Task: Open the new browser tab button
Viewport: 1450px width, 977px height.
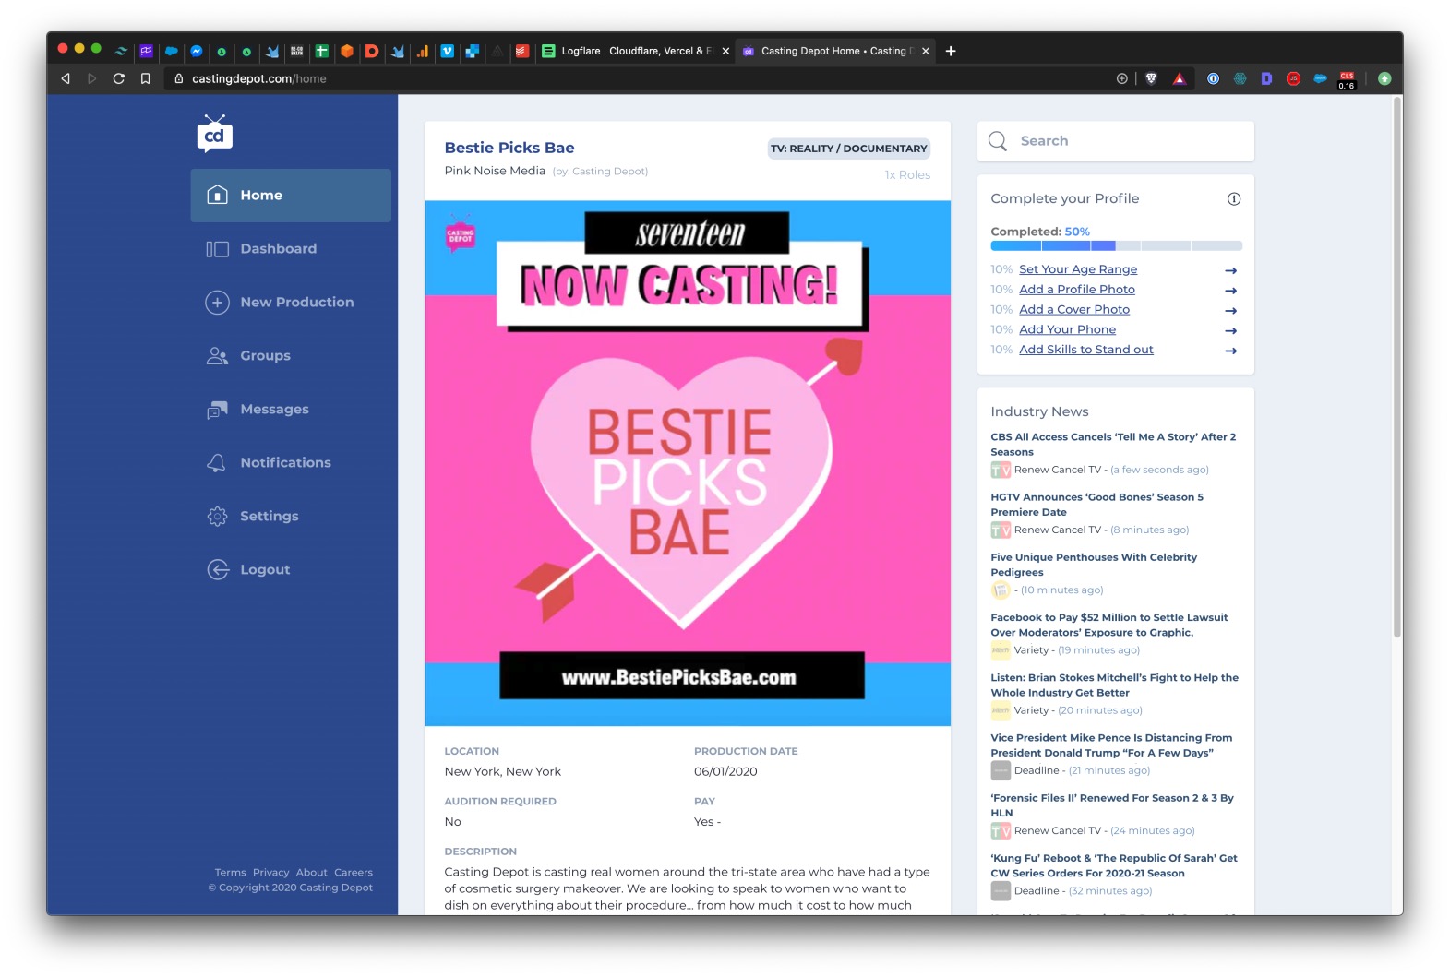Action: pyautogui.click(x=951, y=52)
